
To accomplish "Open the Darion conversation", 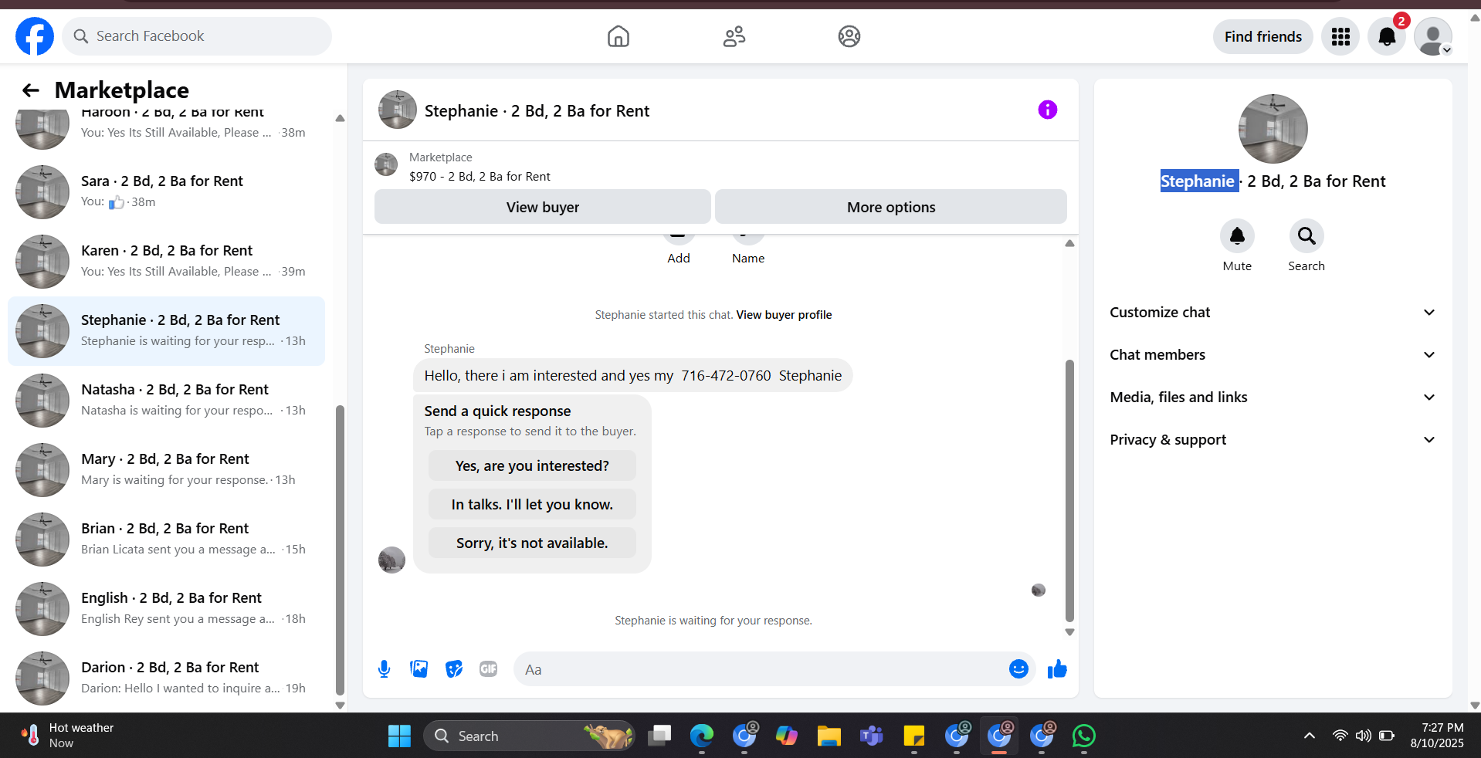I will coord(166,678).
